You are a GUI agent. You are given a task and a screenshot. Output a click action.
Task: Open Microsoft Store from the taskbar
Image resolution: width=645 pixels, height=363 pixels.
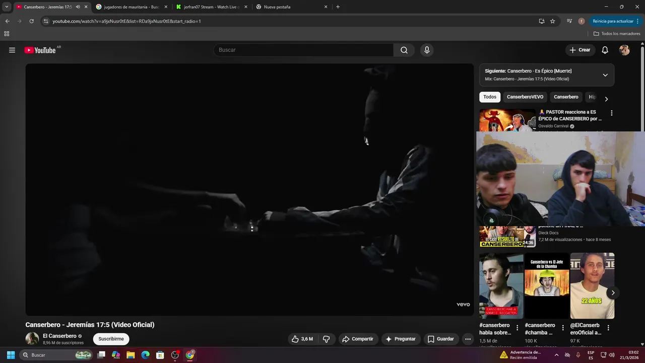tap(160, 355)
